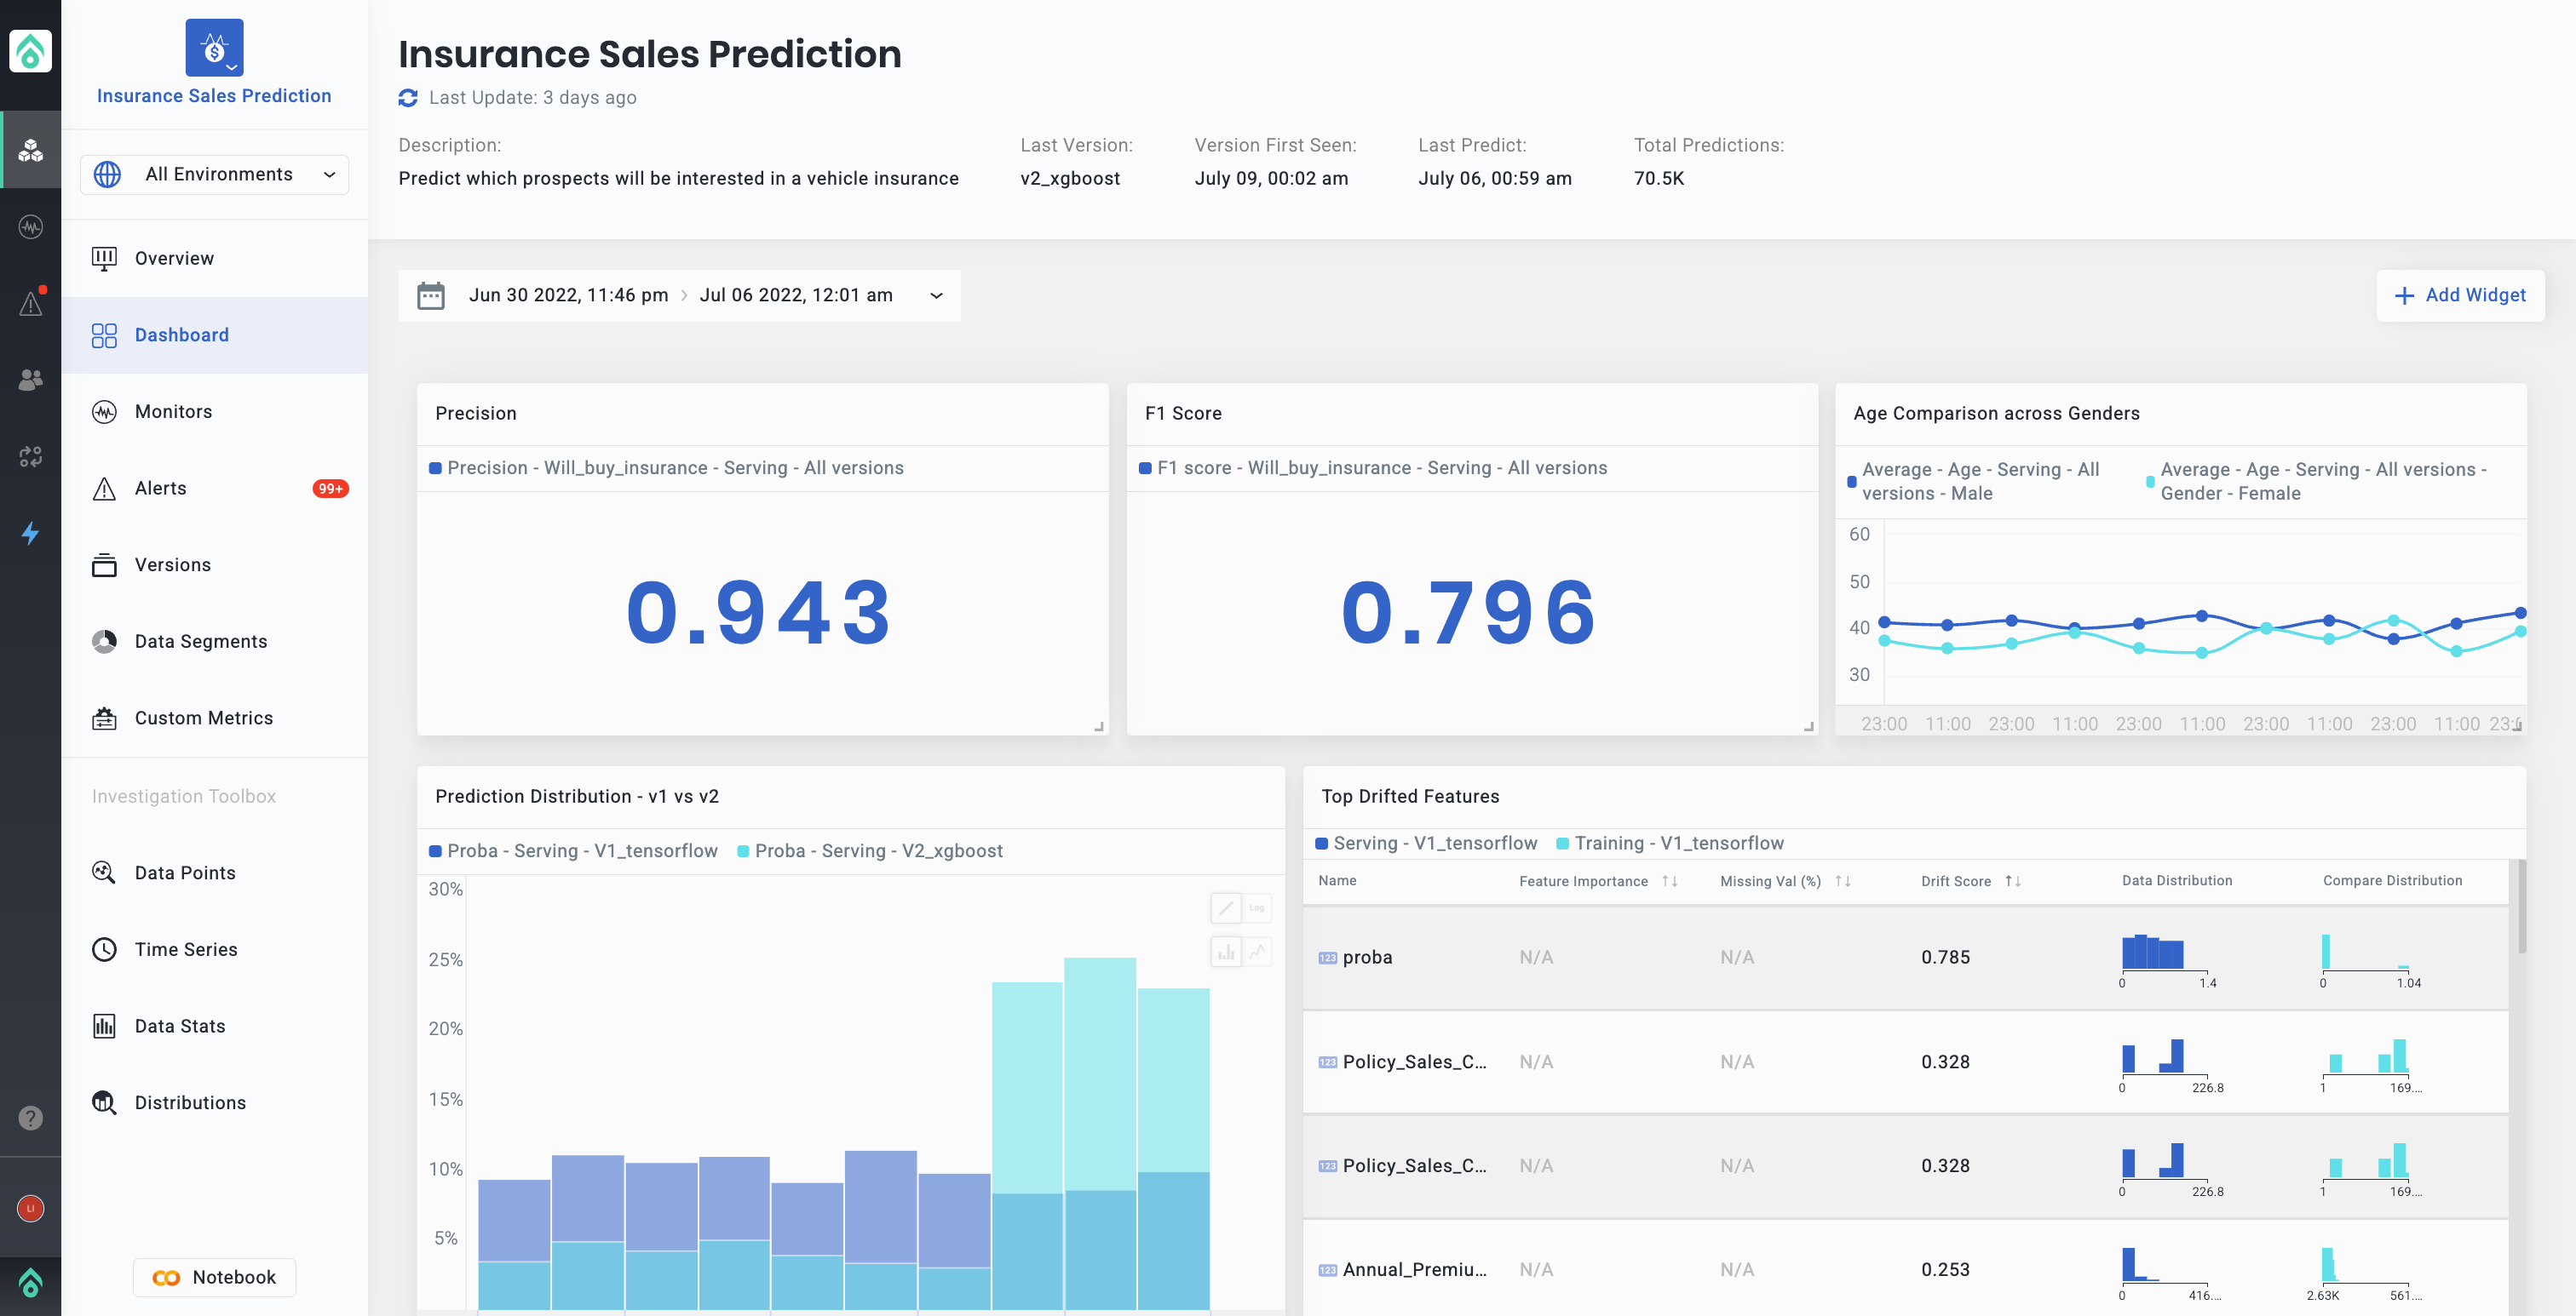Open the calendar icon in date range
Viewport: 2576px width, 1316px height.
coord(431,295)
